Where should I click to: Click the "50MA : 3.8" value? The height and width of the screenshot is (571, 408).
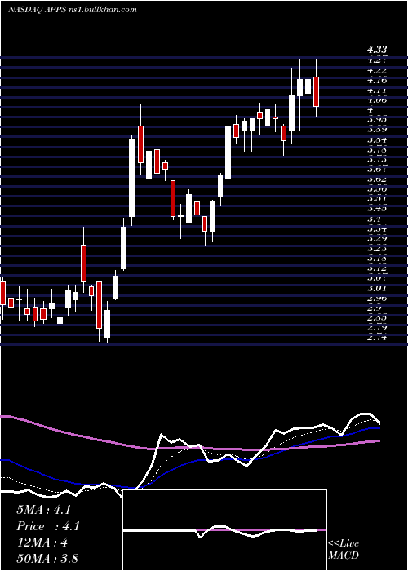tap(47, 558)
